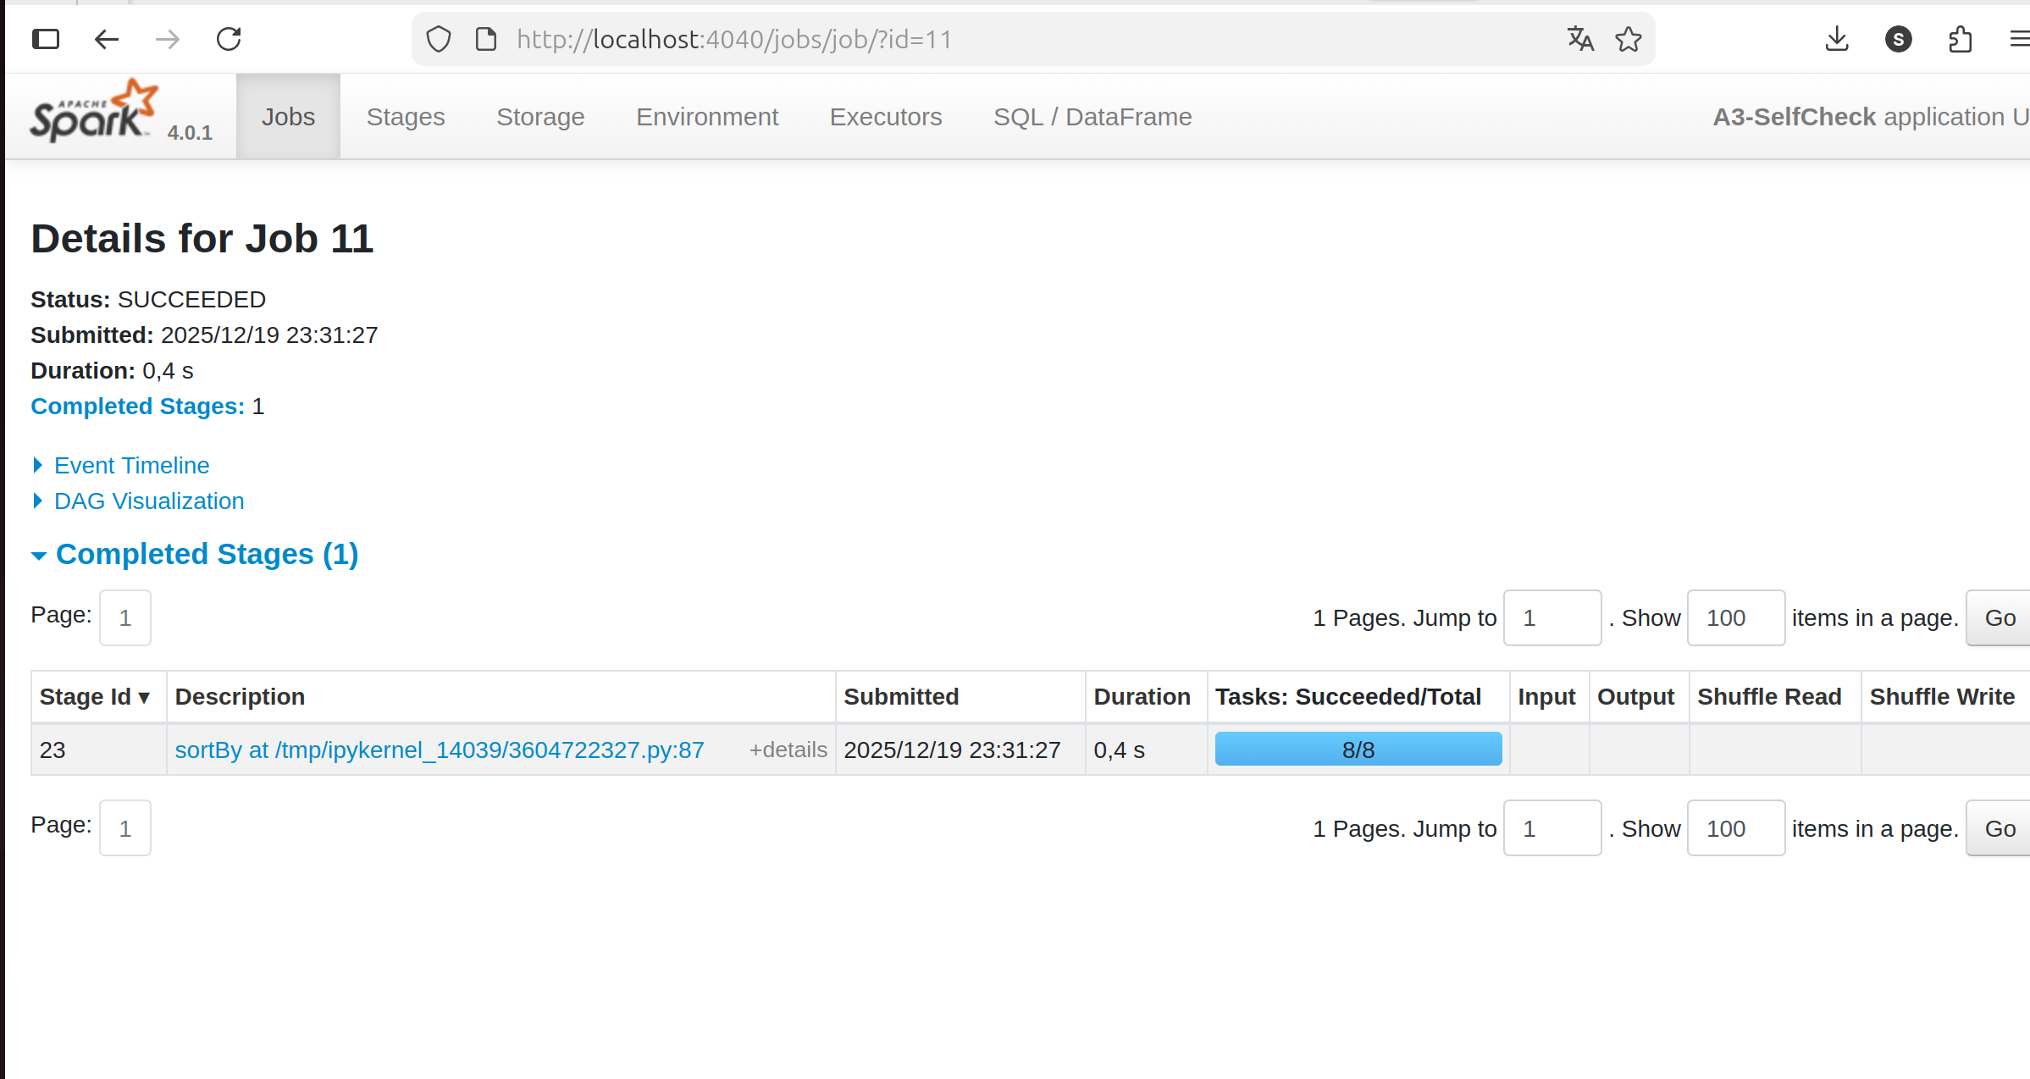
Task: Switch to the Stages tab
Action: 405,117
